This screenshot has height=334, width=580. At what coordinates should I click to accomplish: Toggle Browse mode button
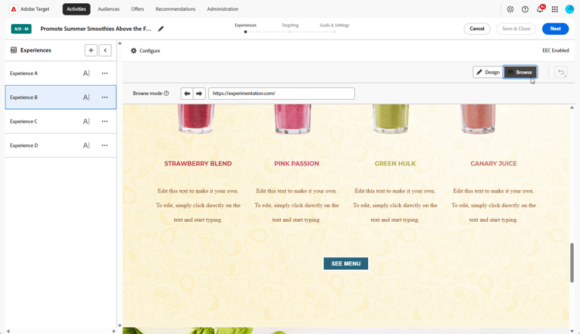coord(520,72)
